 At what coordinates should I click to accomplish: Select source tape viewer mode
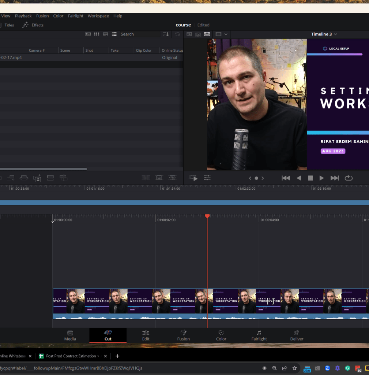[x=198, y=34]
